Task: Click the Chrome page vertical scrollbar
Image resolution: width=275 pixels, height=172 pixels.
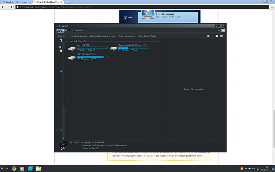Action: tap(274, 129)
